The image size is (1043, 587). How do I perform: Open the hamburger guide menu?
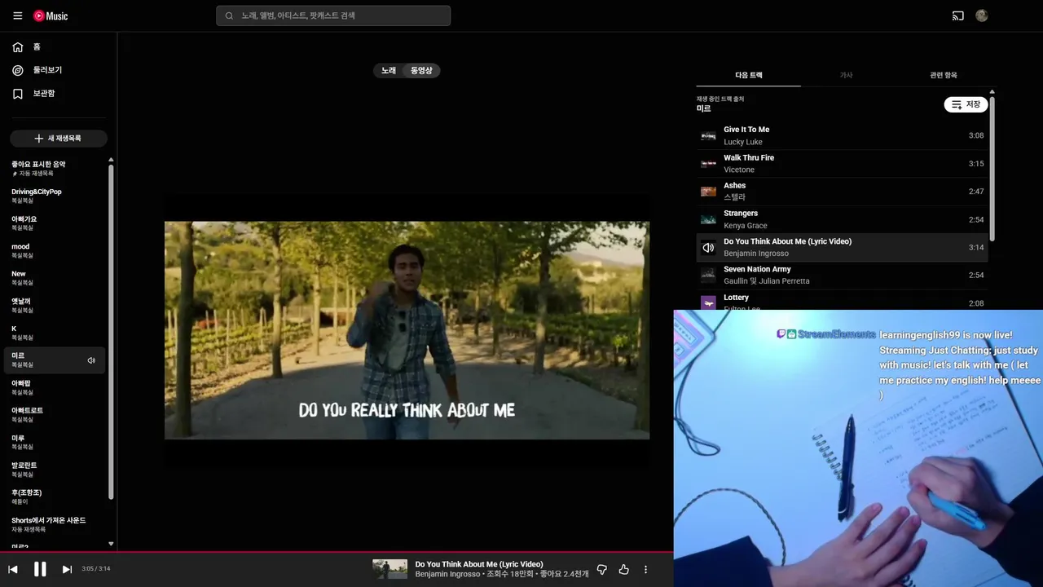[x=18, y=15]
